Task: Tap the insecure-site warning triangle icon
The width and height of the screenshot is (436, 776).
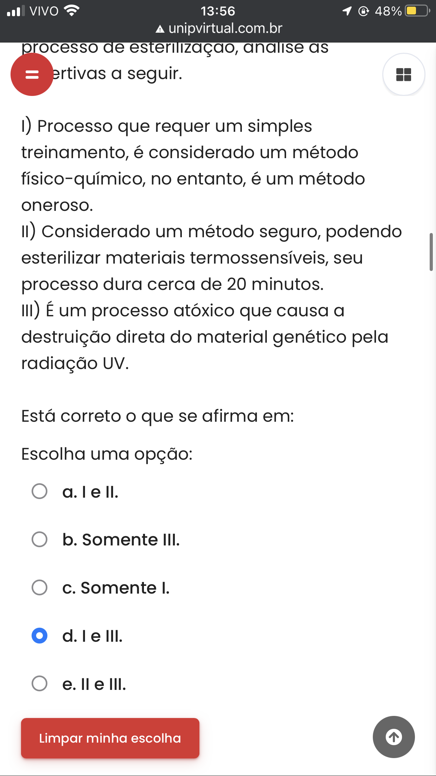Action: click(160, 29)
